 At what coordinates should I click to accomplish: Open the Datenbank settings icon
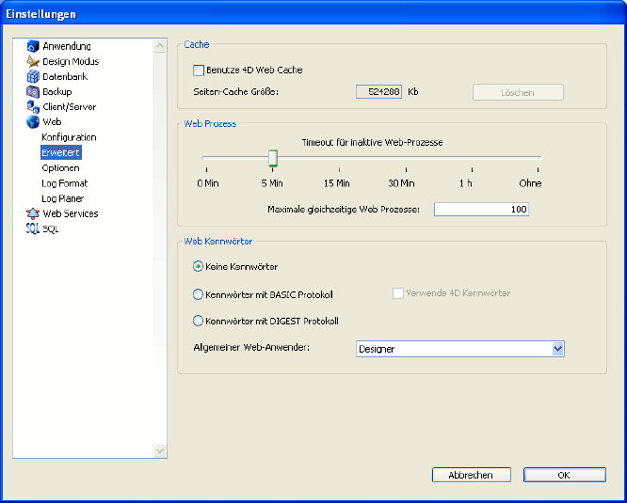[x=33, y=76]
